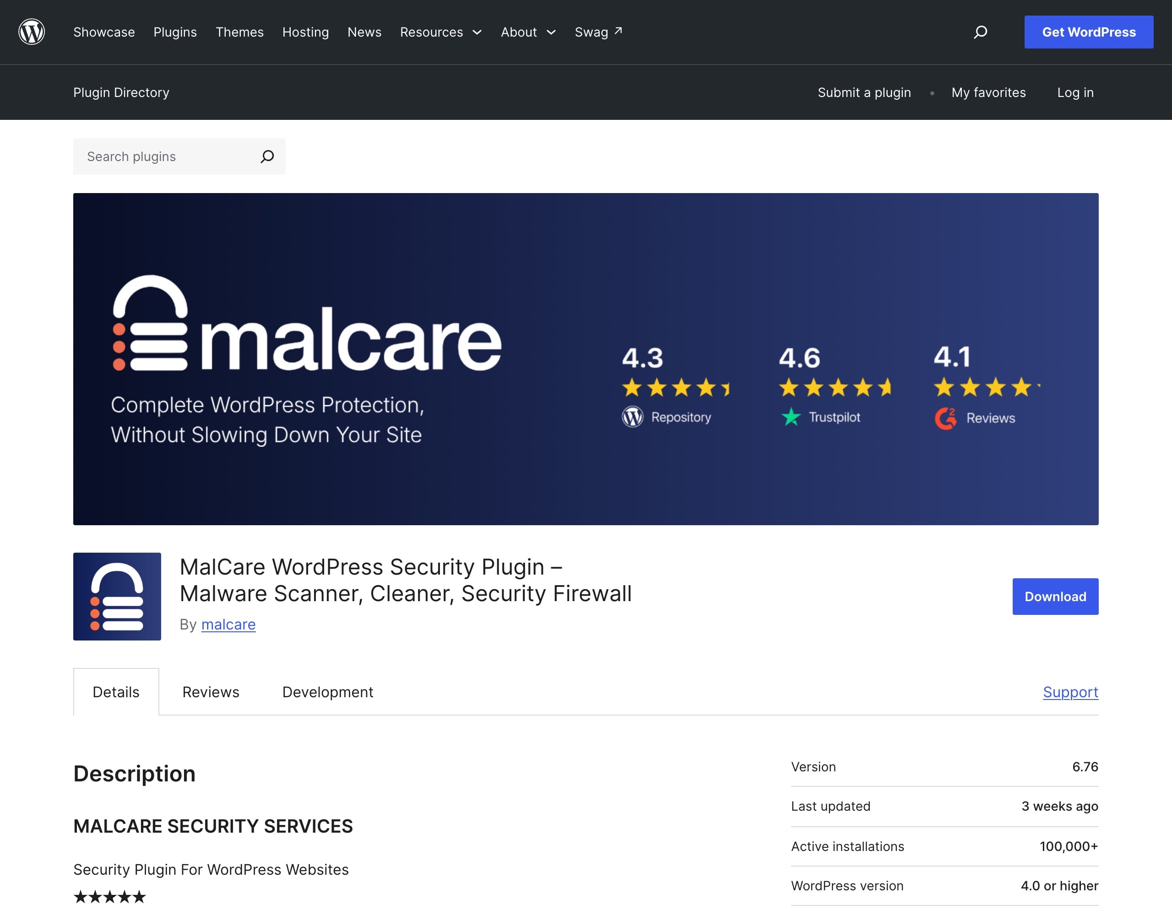1172x915 pixels.
Task: Click 'Security Plugin For WordPress Websites' text
Action: pos(211,869)
